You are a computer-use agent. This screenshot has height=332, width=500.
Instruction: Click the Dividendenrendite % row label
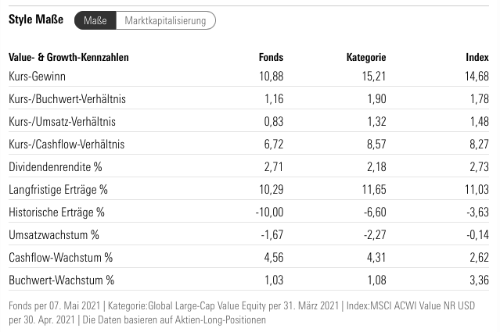point(56,167)
